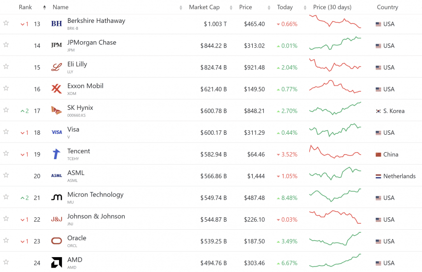Add Exxon Mobil to favorites star
422x272 pixels.
coord(6,88)
